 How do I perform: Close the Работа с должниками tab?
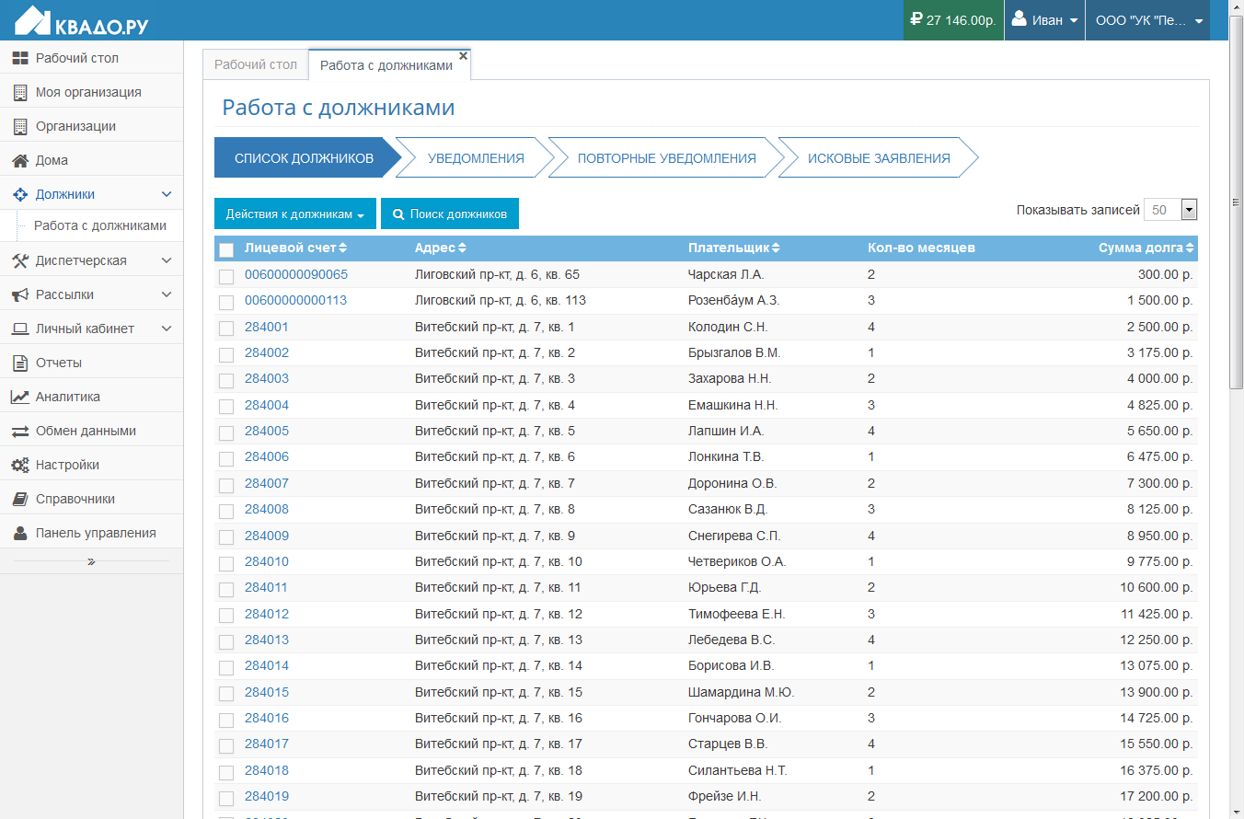(463, 55)
